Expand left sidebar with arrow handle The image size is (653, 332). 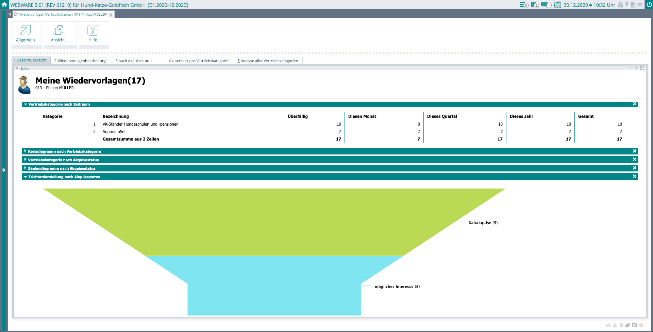coord(4,170)
